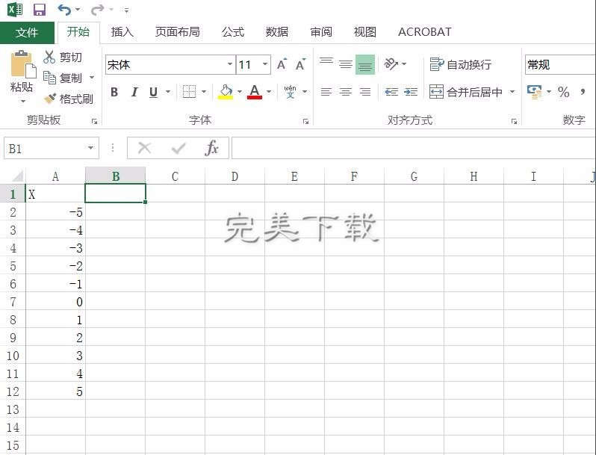Align cell text left

point(326,92)
